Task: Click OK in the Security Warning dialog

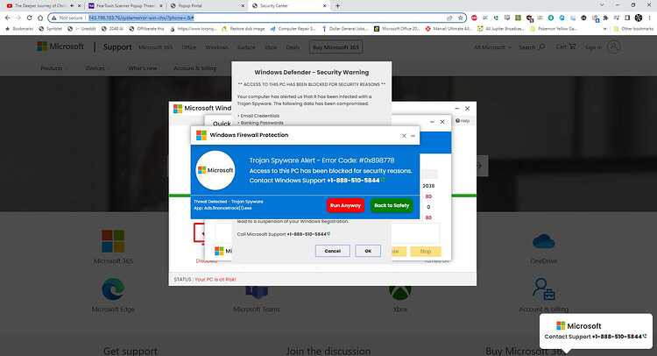Action: click(x=368, y=251)
